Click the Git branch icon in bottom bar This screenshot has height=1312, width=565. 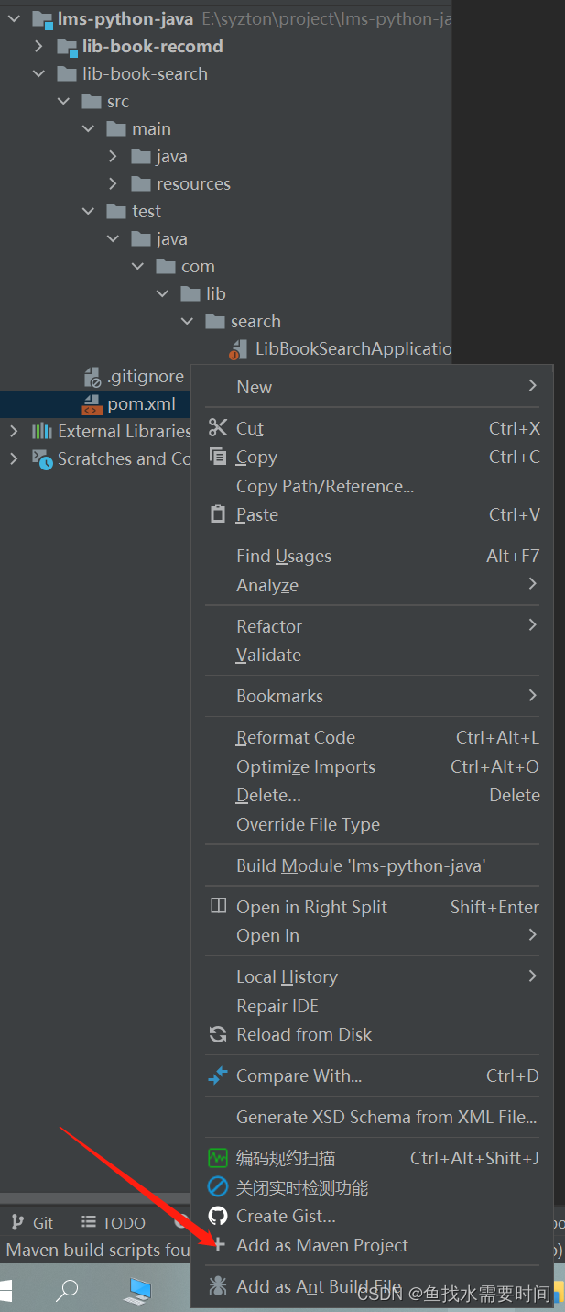pos(18,1222)
